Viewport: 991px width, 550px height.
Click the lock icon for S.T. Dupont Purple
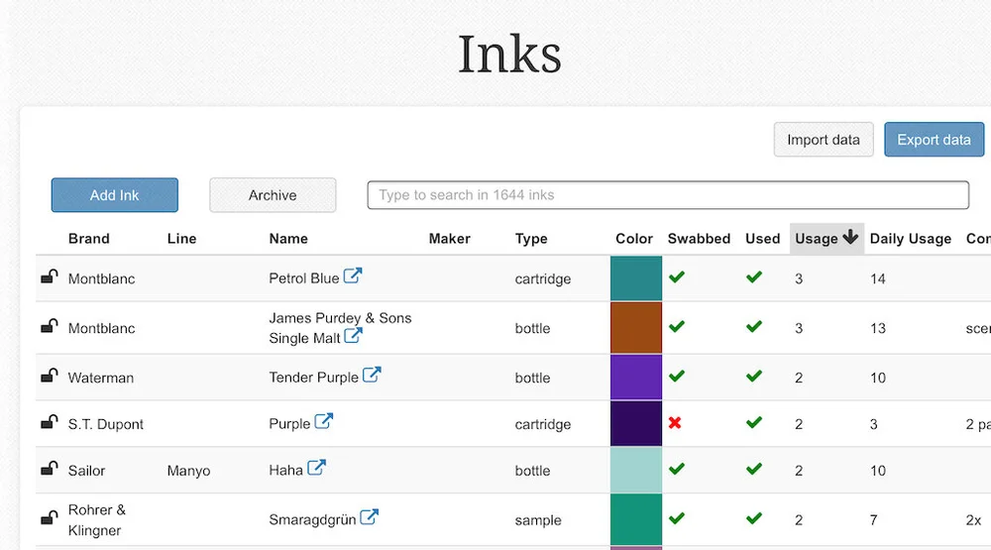(50, 422)
